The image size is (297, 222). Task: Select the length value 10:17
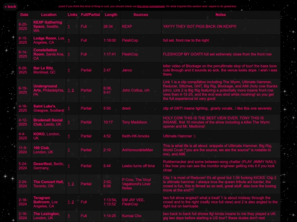pos(108,122)
